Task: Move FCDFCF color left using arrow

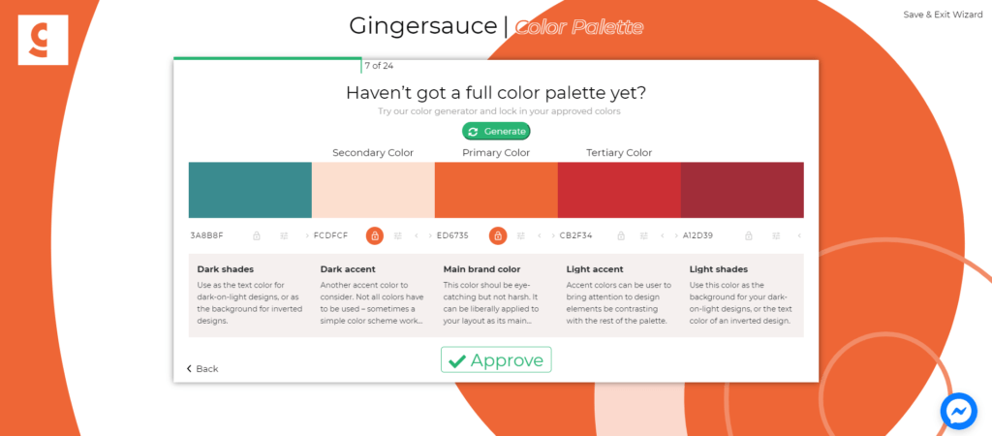Action: (417, 236)
